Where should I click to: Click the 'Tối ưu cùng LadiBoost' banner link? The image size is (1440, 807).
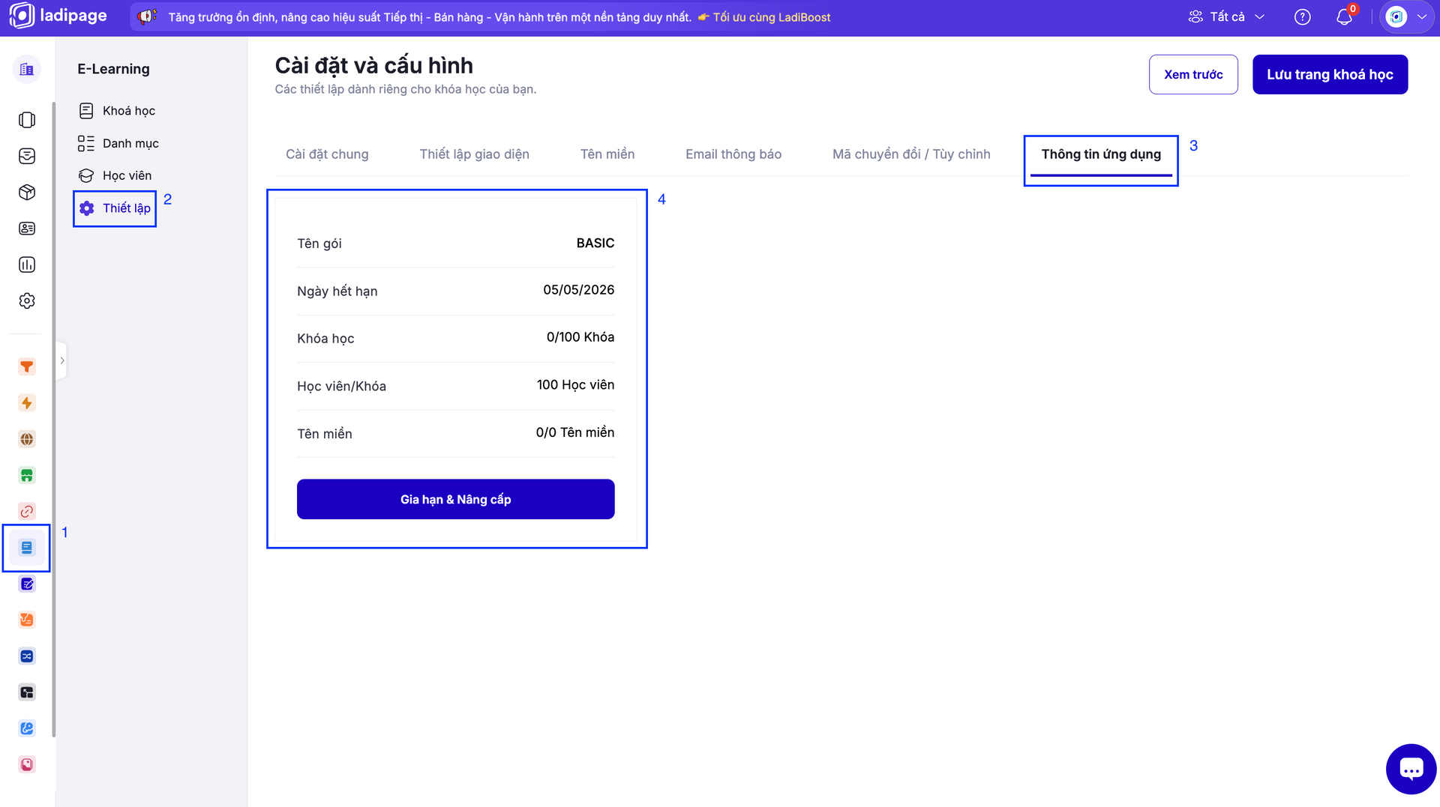771,17
